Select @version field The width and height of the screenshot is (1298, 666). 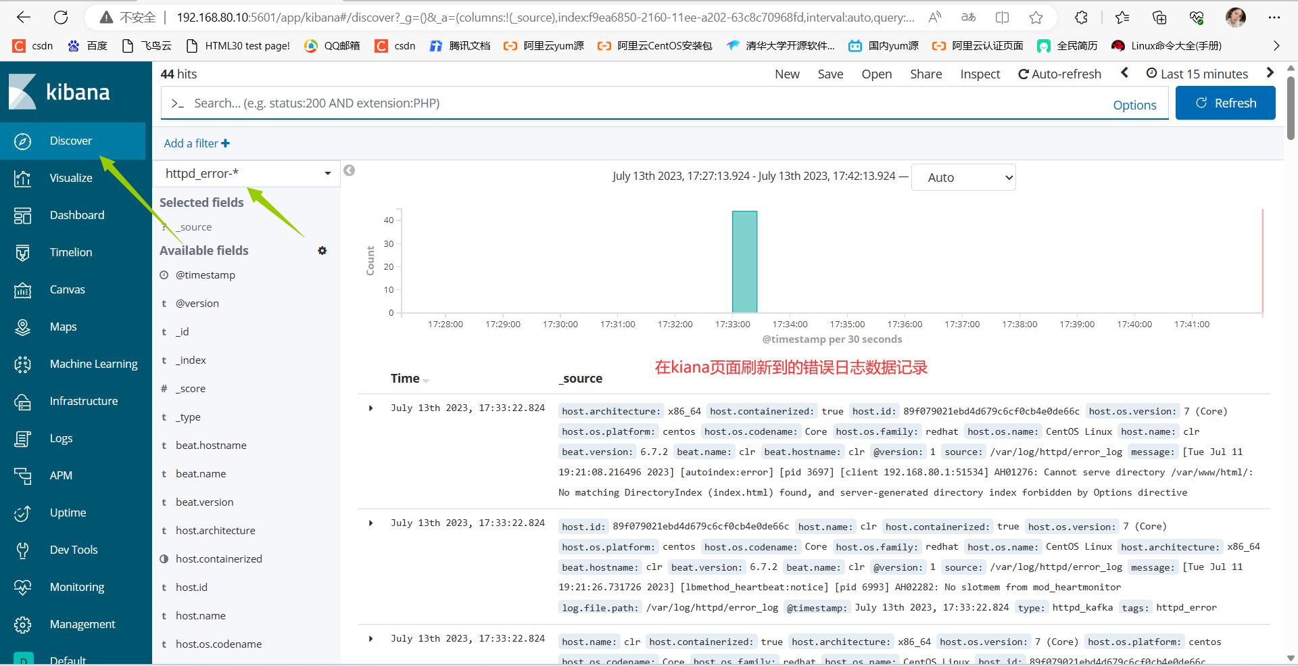point(197,304)
